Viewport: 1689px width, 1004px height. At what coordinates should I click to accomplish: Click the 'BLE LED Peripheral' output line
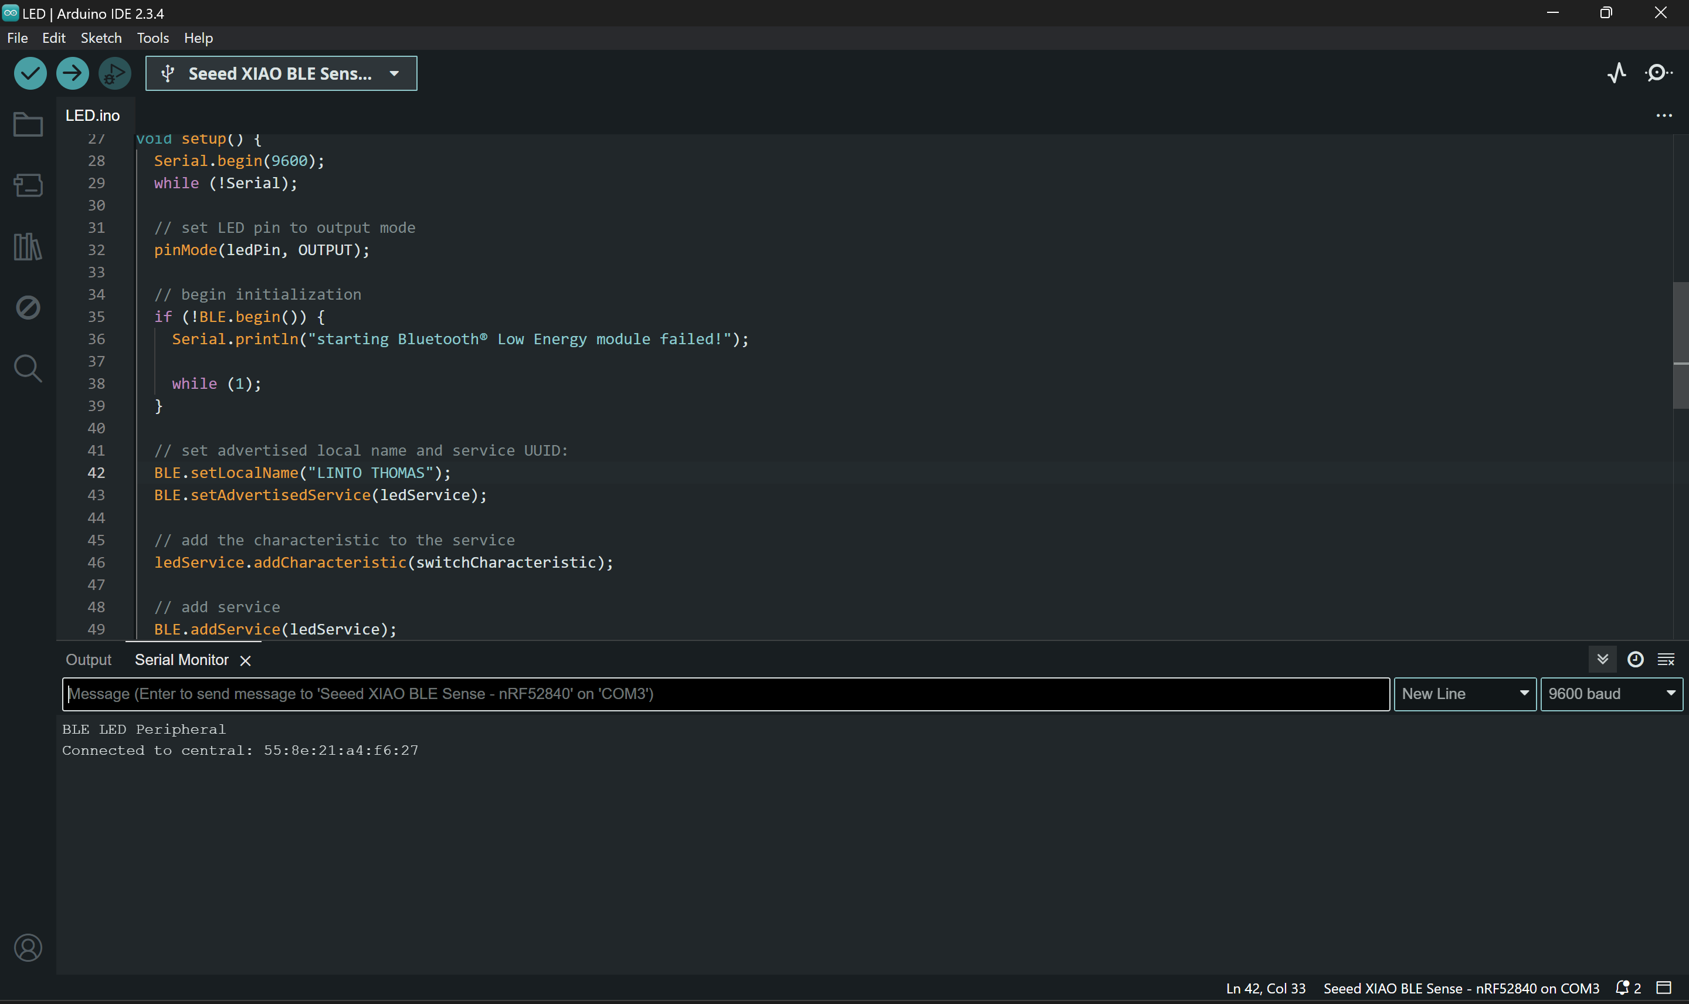144,730
